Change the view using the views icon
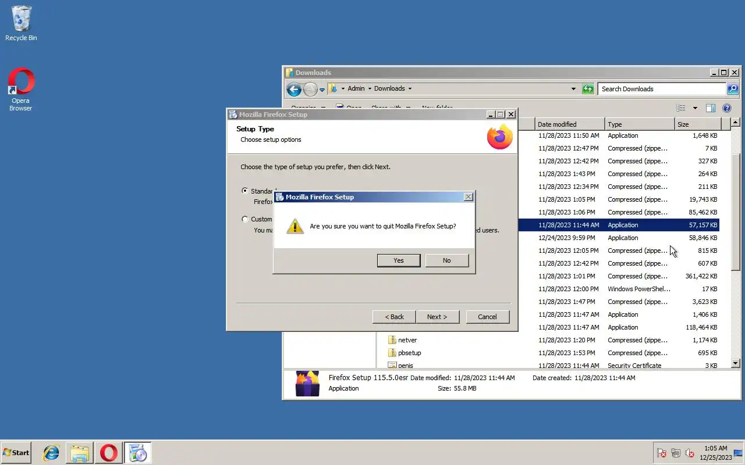This screenshot has height=465, width=745. point(680,108)
